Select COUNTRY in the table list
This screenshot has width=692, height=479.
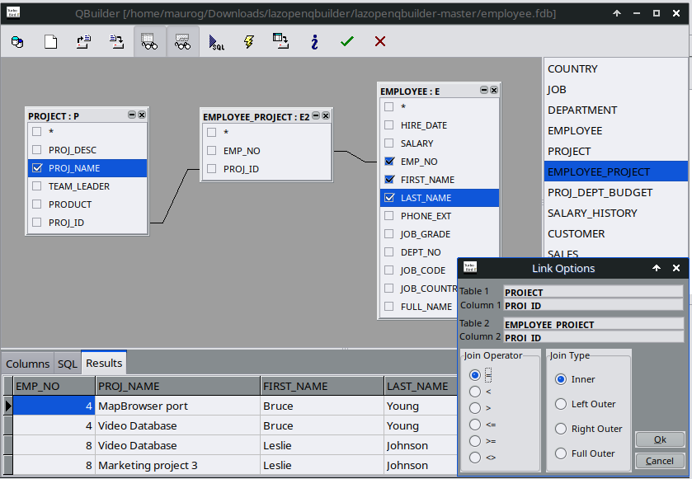coord(615,68)
